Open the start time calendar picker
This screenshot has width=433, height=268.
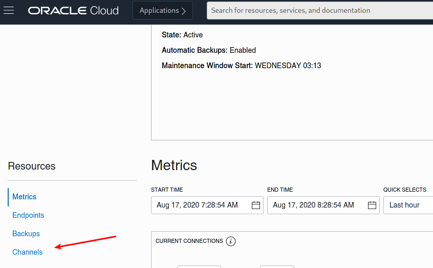(256, 205)
